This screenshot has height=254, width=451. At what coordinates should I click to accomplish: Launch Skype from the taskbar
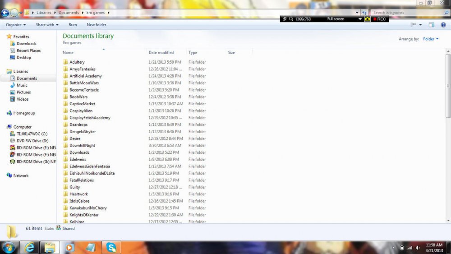(x=111, y=247)
